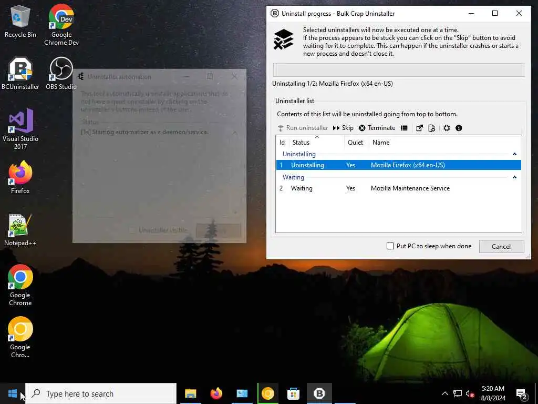The width and height of the screenshot is (538, 404).
Task: Cancel the uninstall progress
Action: [x=501, y=246]
